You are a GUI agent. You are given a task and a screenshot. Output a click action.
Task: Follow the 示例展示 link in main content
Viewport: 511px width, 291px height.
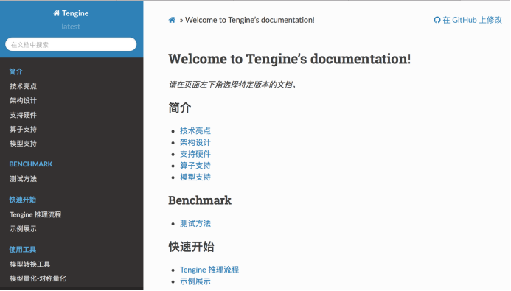coord(195,281)
